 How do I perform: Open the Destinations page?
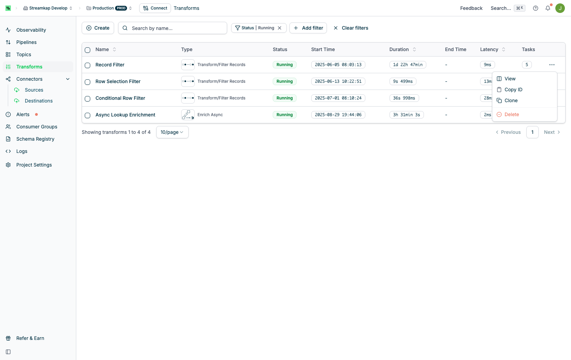pos(38,101)
